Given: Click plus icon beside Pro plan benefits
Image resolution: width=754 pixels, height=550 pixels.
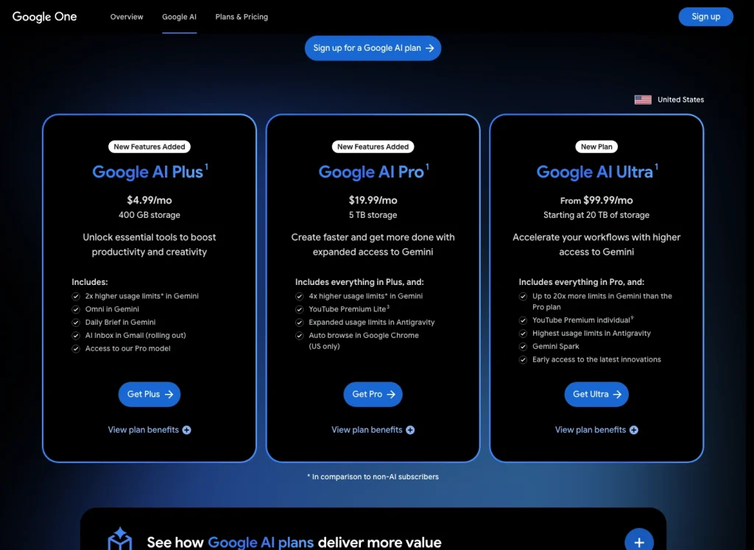Looking at the screenshot, I should coord(410,430).
